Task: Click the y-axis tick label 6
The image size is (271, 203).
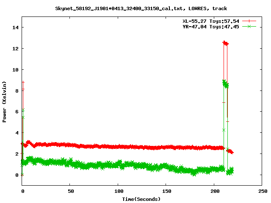Action: pyautogui.click(x=17, y=112)
